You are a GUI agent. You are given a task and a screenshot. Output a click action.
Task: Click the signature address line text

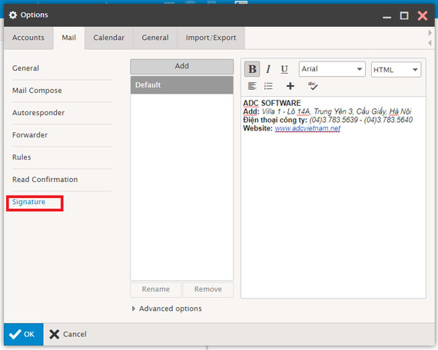click(x=327, y=111)
